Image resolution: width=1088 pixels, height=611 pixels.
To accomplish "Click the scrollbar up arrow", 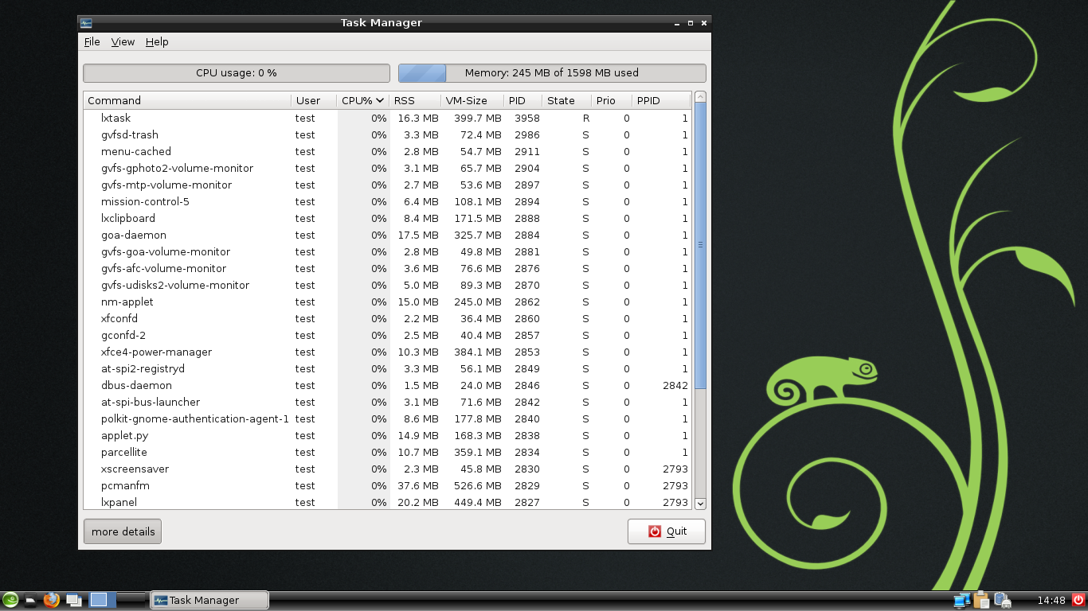I will point(700,97).
